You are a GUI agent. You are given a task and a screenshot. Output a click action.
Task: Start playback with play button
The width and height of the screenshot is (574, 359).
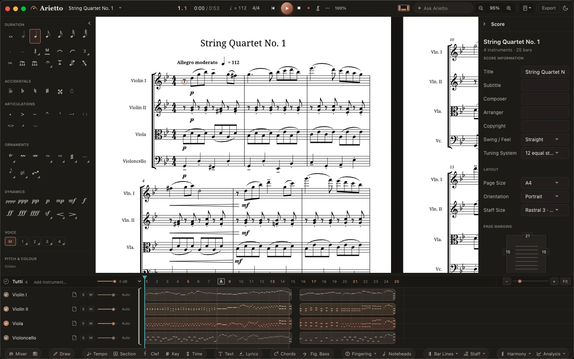click(x=287, y=8)
